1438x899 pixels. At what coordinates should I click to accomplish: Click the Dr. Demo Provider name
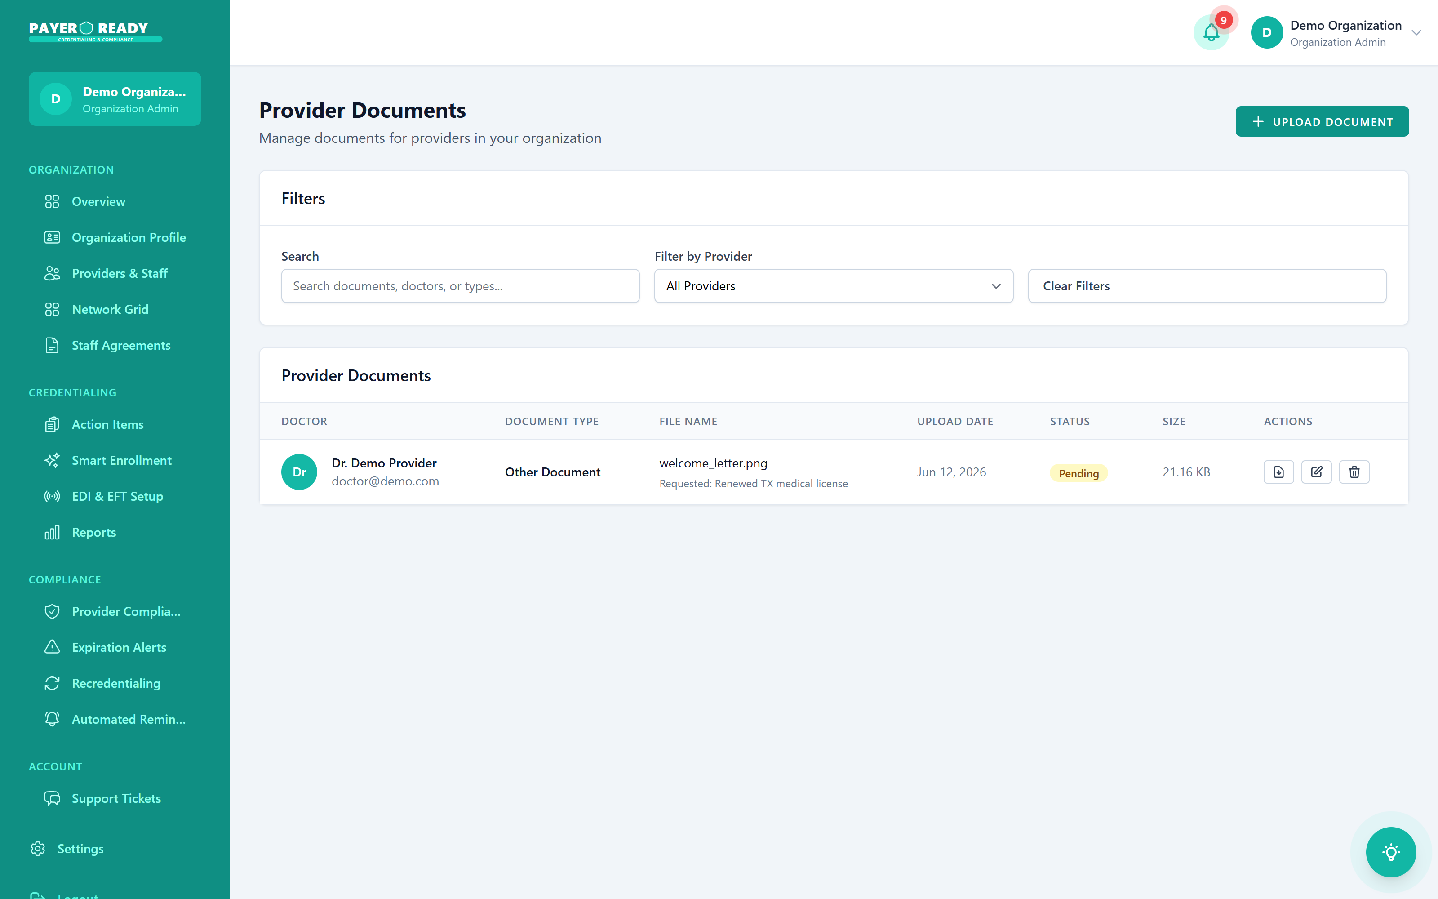click(x=384, y=463)
